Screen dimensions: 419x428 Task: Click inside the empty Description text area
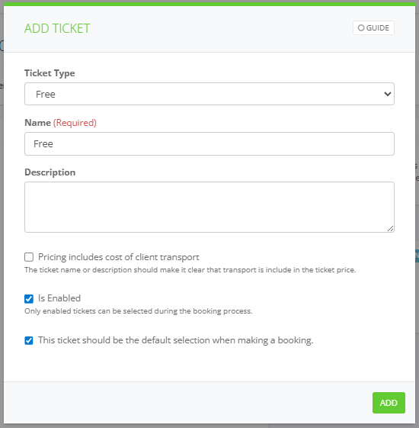tap(209, 208)
